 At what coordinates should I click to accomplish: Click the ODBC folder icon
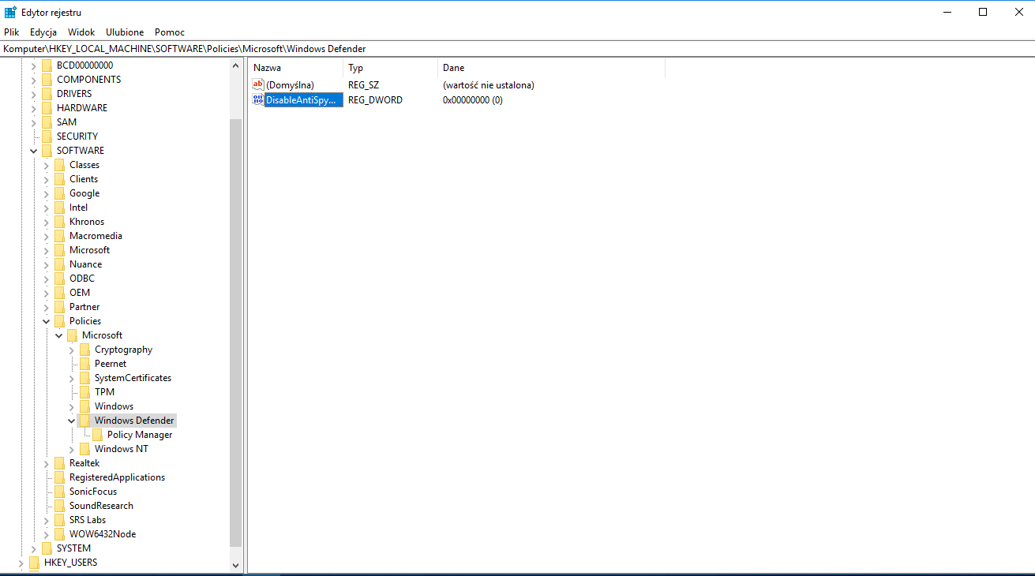point(59,279)
